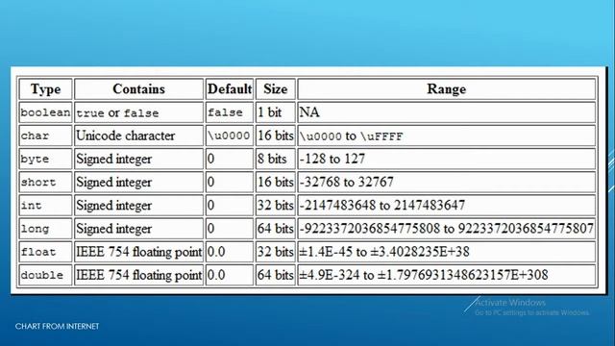
Task: Click the Default column header
Action: 230,89
